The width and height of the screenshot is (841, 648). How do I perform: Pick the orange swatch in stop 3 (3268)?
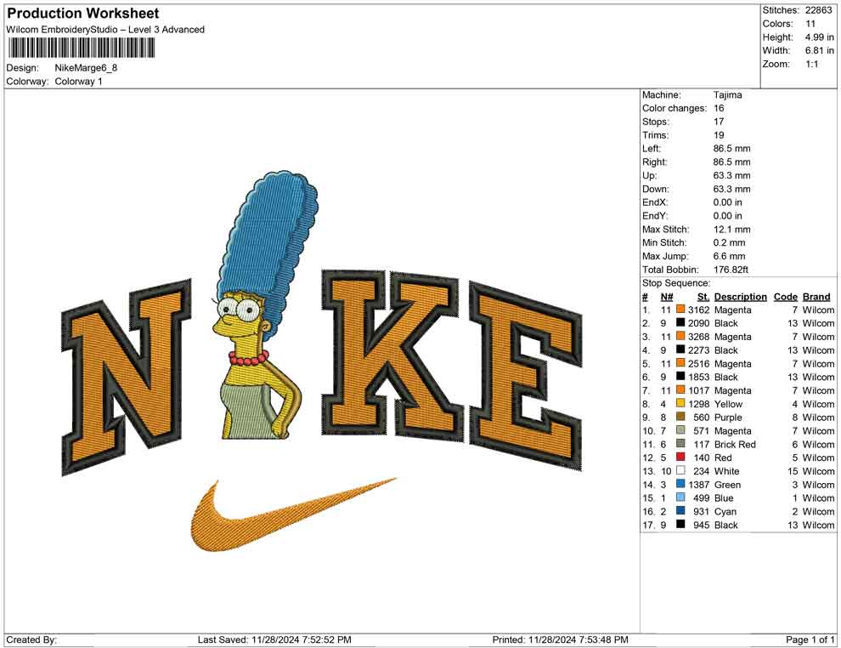tap(680, 336)
